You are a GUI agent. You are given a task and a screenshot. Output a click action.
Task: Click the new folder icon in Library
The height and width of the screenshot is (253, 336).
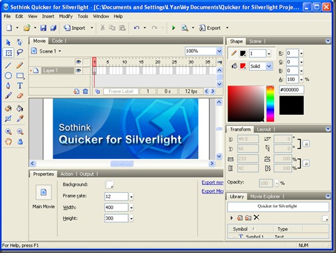[x=248, y=218]
